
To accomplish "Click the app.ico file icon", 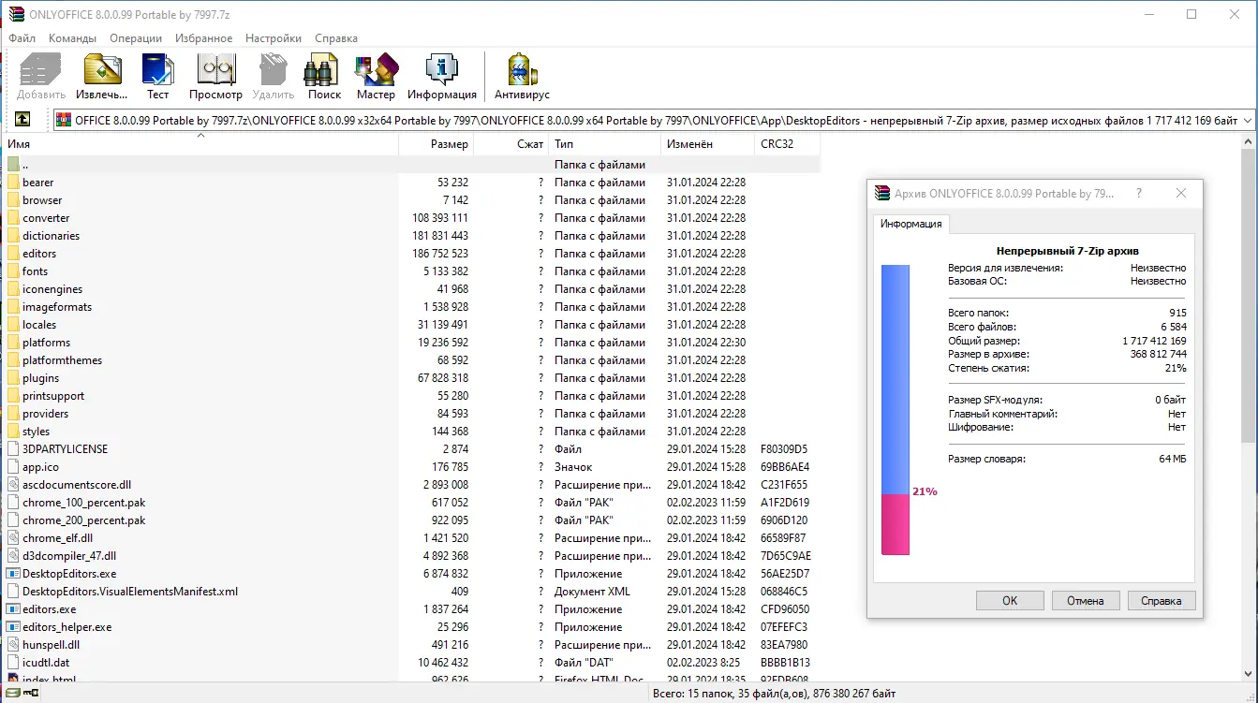I will coord(13,467).
